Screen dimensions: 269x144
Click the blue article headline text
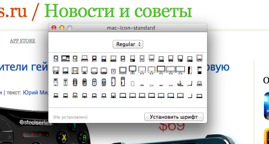24,67
